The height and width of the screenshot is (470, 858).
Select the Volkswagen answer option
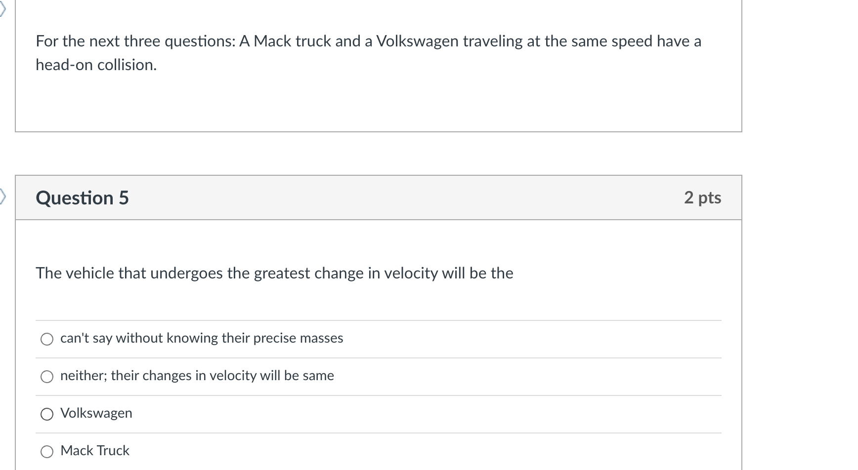(46, 414)
